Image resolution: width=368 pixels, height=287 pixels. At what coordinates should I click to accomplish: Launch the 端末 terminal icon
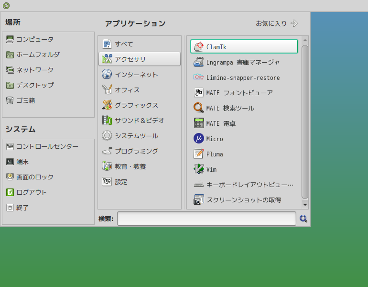point(10,162)
